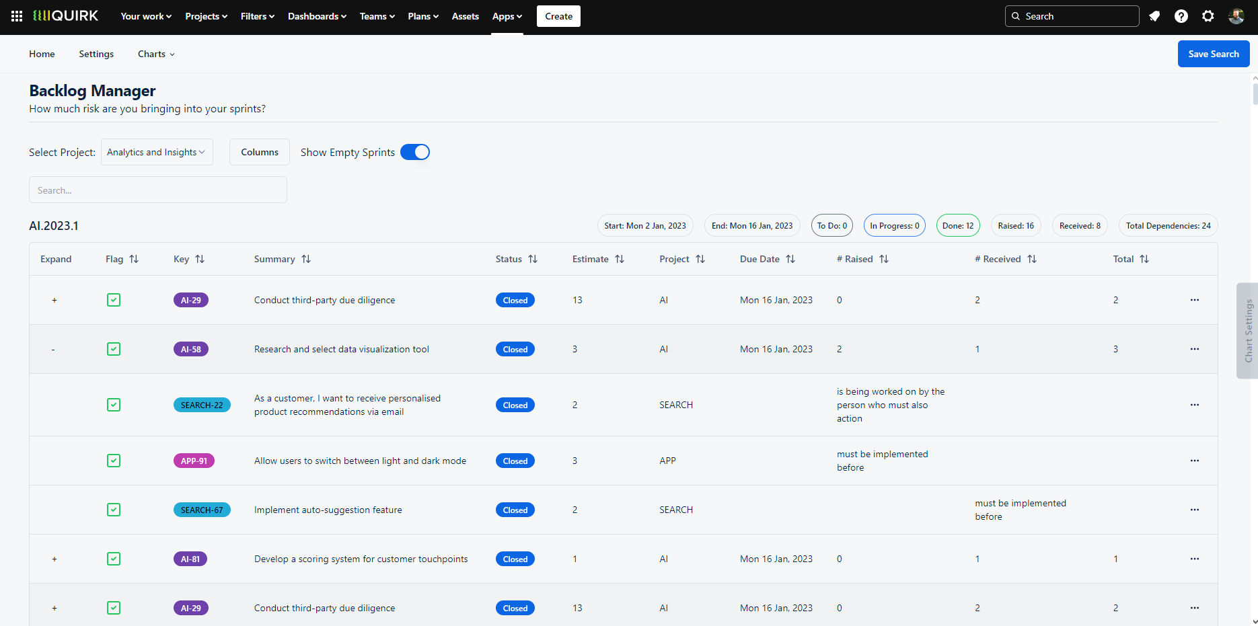1258x626 pixels.
Task: Sort by Flag column arrows
Action: 134,259
